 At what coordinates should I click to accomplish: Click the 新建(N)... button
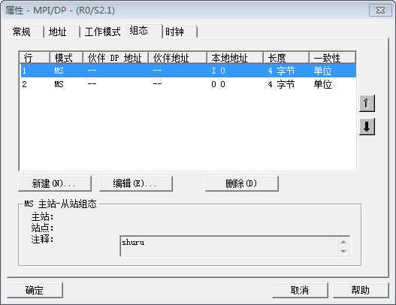click(x=55, y=183)
